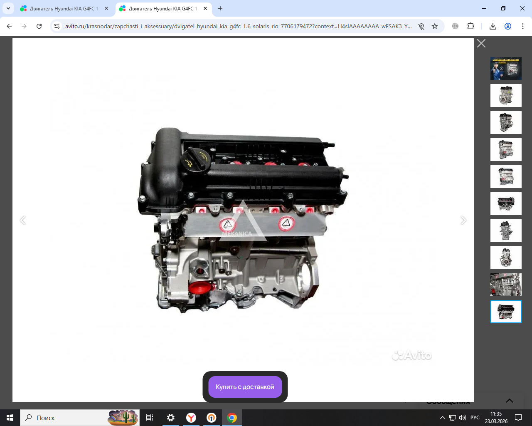Open the first video thumbnail

coord(506,69)
